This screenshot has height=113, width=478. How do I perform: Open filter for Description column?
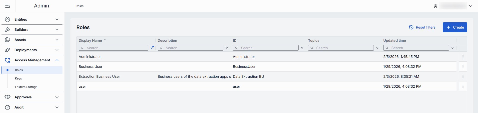pos(227,48)
